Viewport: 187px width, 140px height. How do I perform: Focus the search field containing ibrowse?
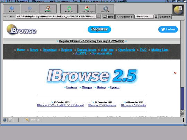tap(144, 17)
